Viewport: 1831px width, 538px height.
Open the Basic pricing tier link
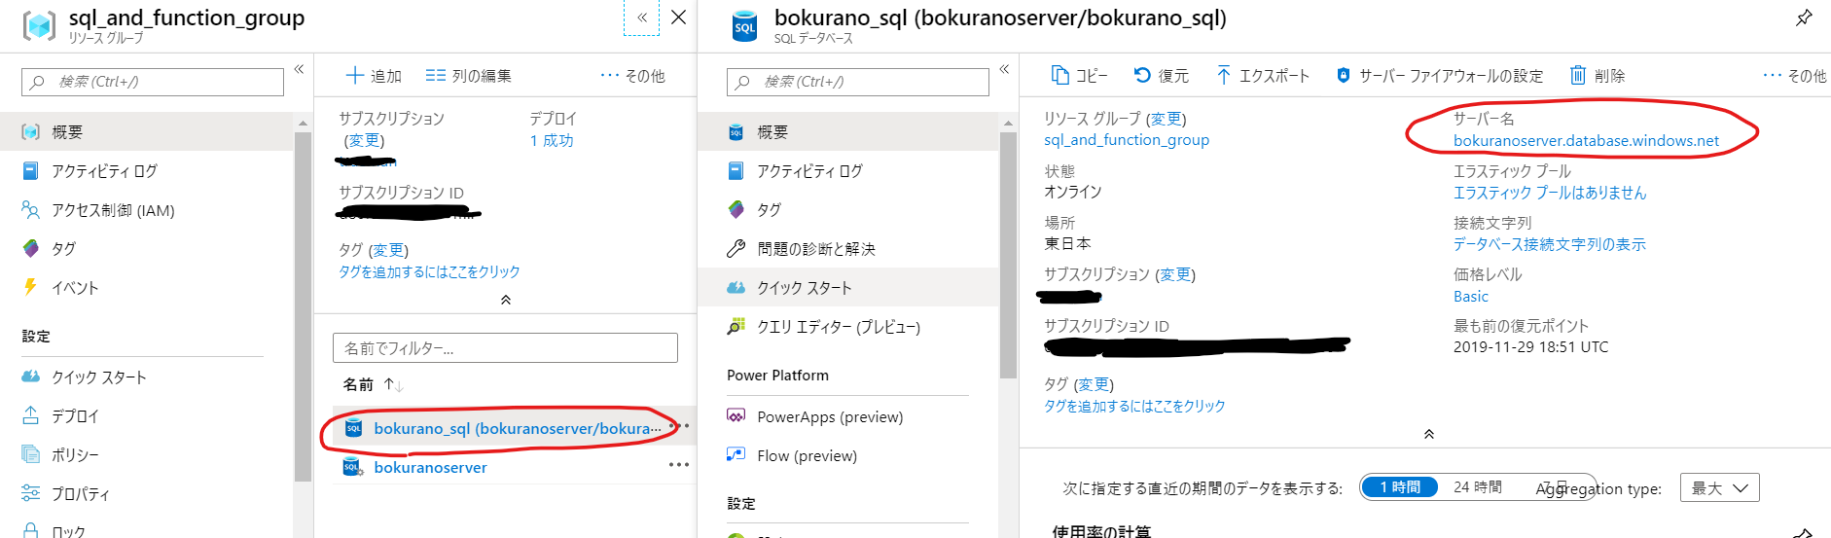1471,297
